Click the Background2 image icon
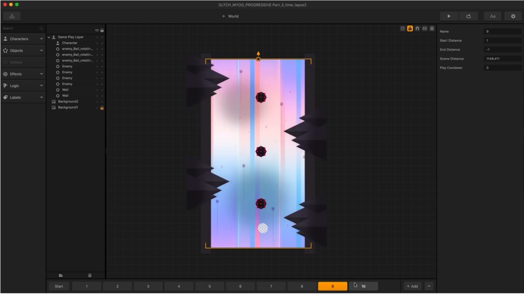524x294 pixels. pyautogui.click(x=54, y=102)
